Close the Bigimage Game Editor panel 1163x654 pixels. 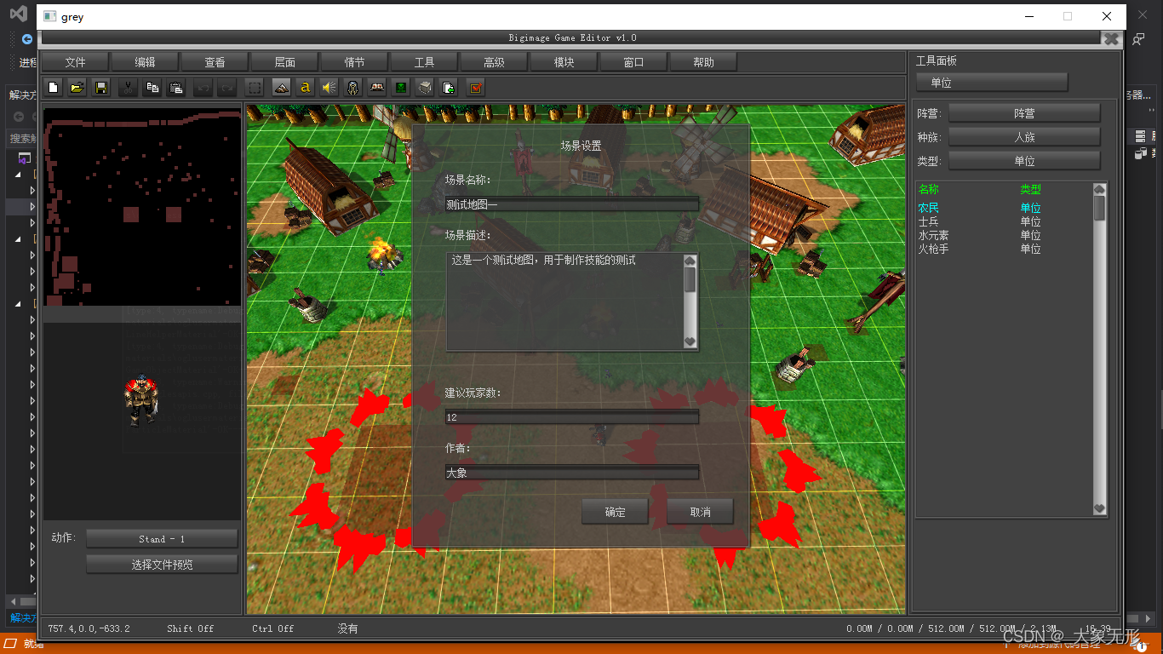[1111, 38]
